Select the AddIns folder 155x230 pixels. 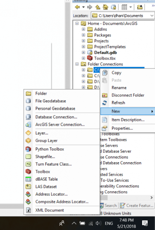[x=100, y=29]
